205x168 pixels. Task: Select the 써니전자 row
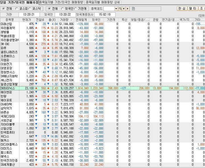pyautogui.click(x=102, y=80)
